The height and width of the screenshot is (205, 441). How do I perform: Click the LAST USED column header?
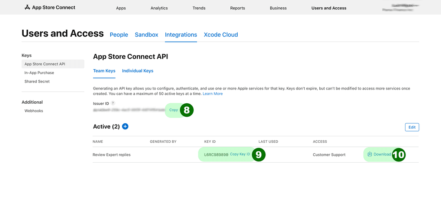point(268,142)
